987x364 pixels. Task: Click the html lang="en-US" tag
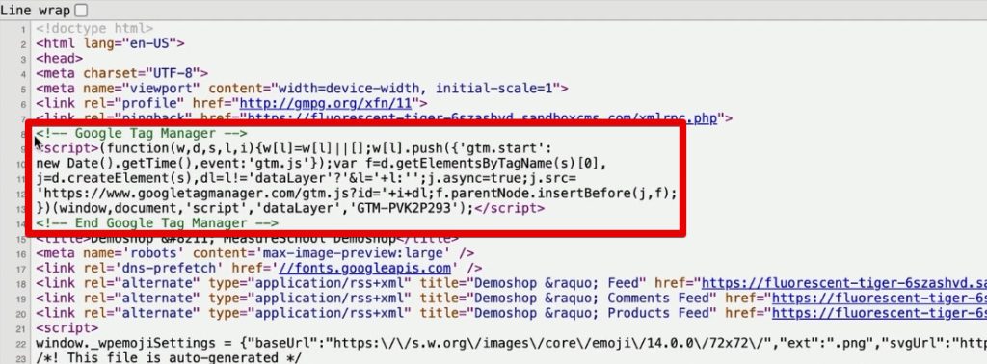(x=110, y=43)
